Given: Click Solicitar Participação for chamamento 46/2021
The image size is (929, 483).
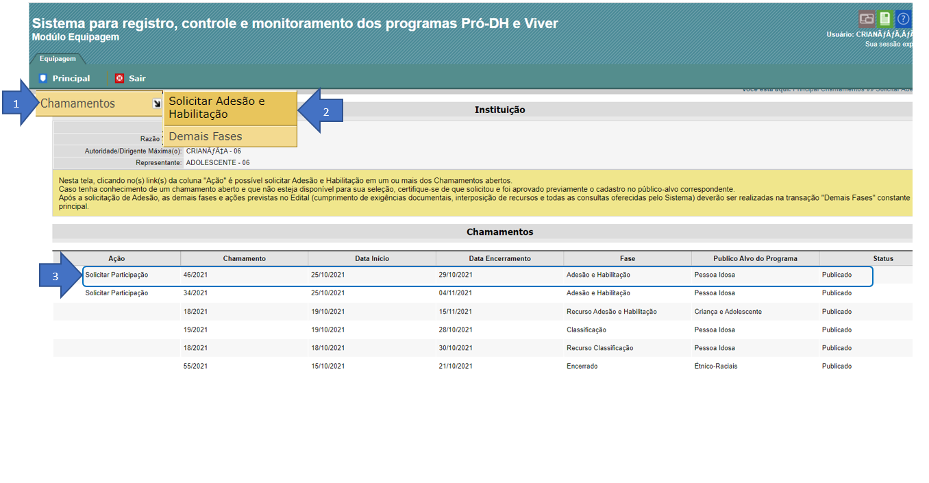Looking at the screenshot, I should (x=116, y=275).
